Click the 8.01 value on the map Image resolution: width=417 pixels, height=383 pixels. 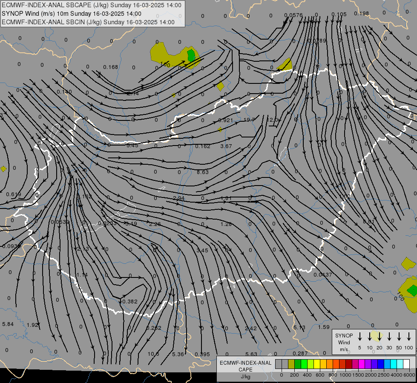pos(368,221)
